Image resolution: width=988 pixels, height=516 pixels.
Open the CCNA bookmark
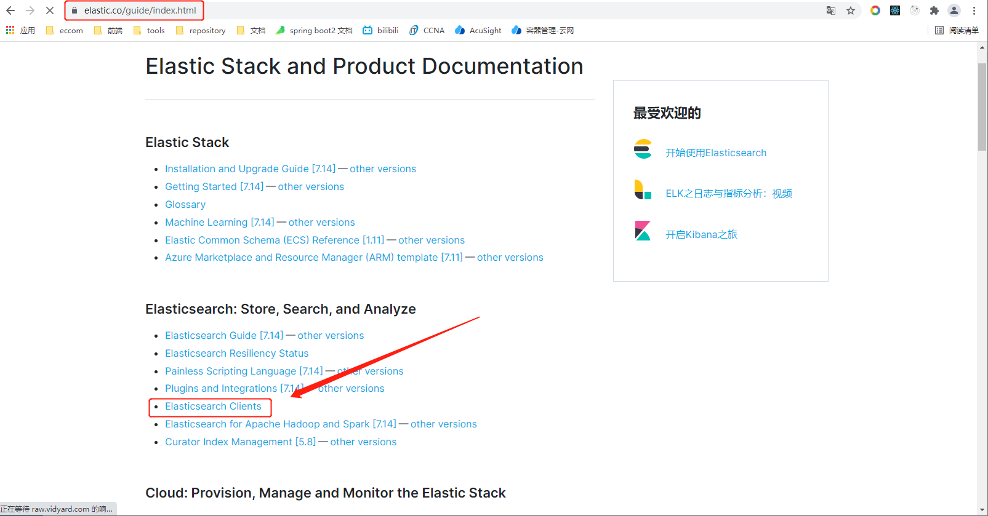tap(427, 30)
